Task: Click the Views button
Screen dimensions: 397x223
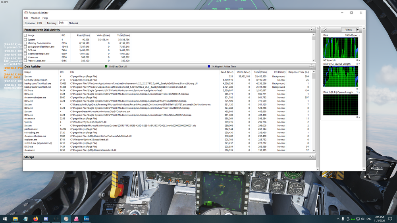Action: coord(348,30)
